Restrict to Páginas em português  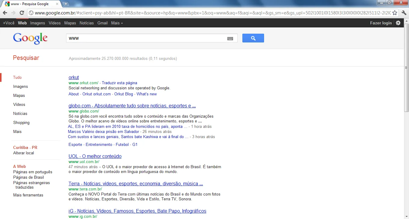point(33,172)
